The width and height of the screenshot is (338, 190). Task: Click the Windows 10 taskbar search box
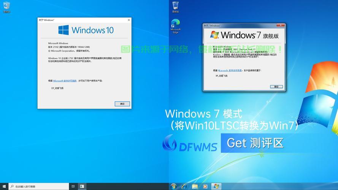tap(38, 186)
